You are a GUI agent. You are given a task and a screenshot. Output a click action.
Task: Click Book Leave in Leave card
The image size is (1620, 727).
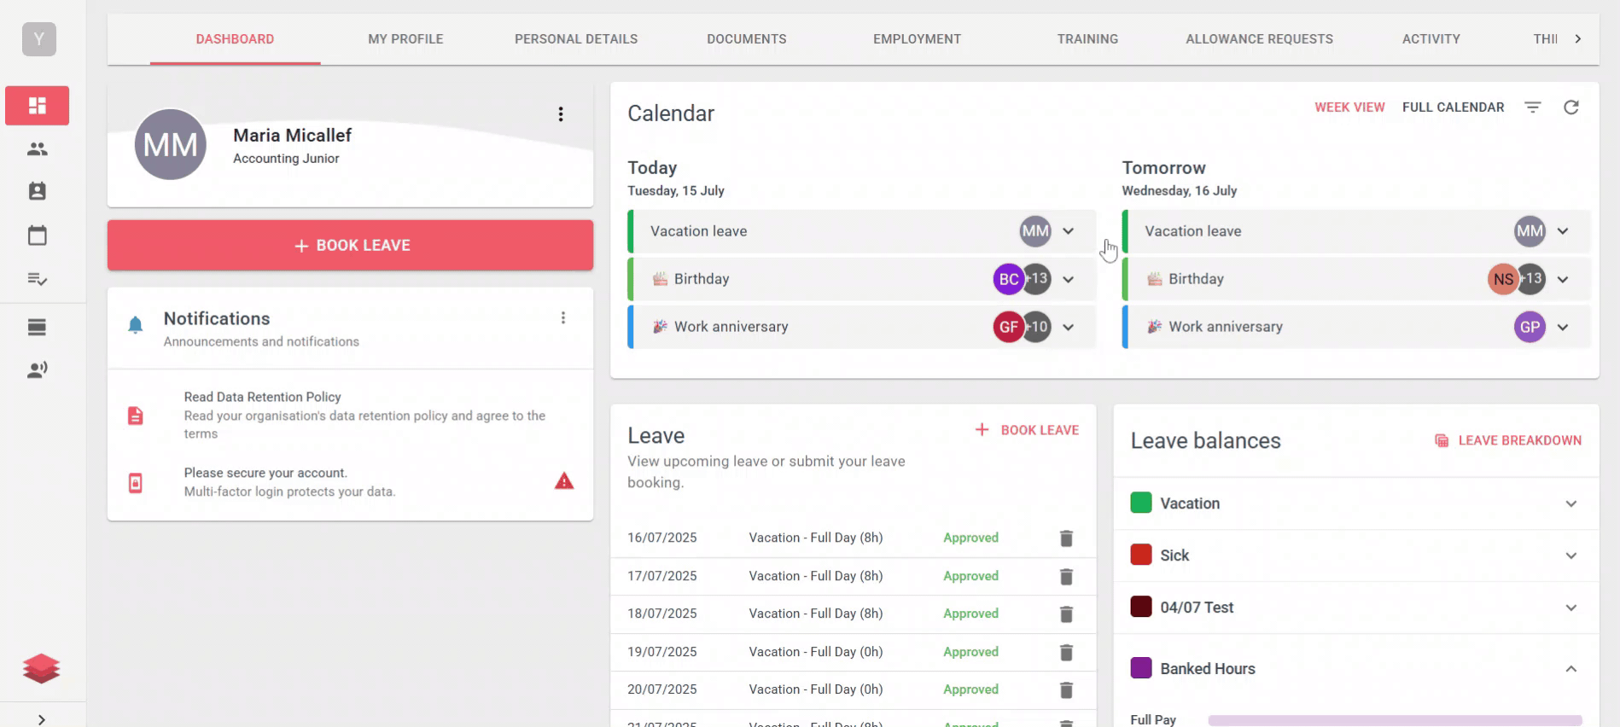tap(1027, 430)
